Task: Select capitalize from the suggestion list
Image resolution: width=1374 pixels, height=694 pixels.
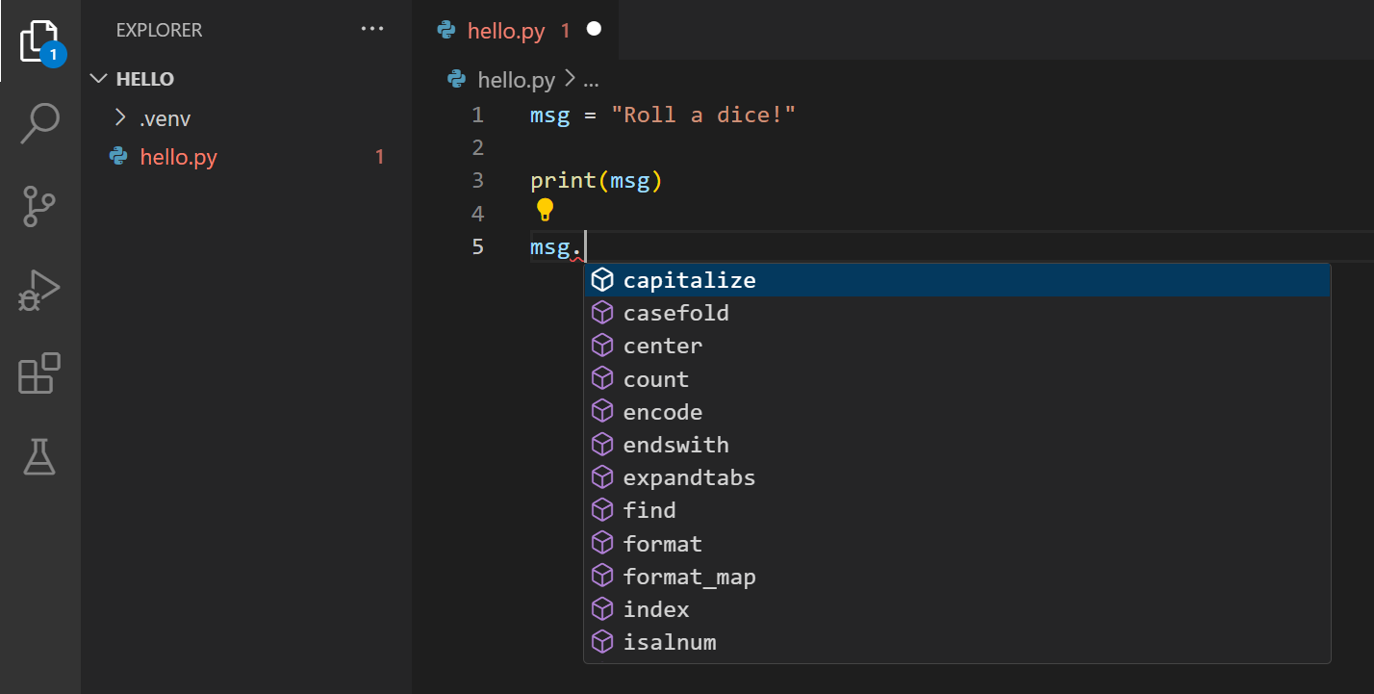Action: 689,279
